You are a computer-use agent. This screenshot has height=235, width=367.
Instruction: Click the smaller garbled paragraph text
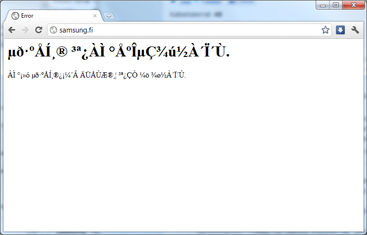pyautogui.click(x=96, y=75)
